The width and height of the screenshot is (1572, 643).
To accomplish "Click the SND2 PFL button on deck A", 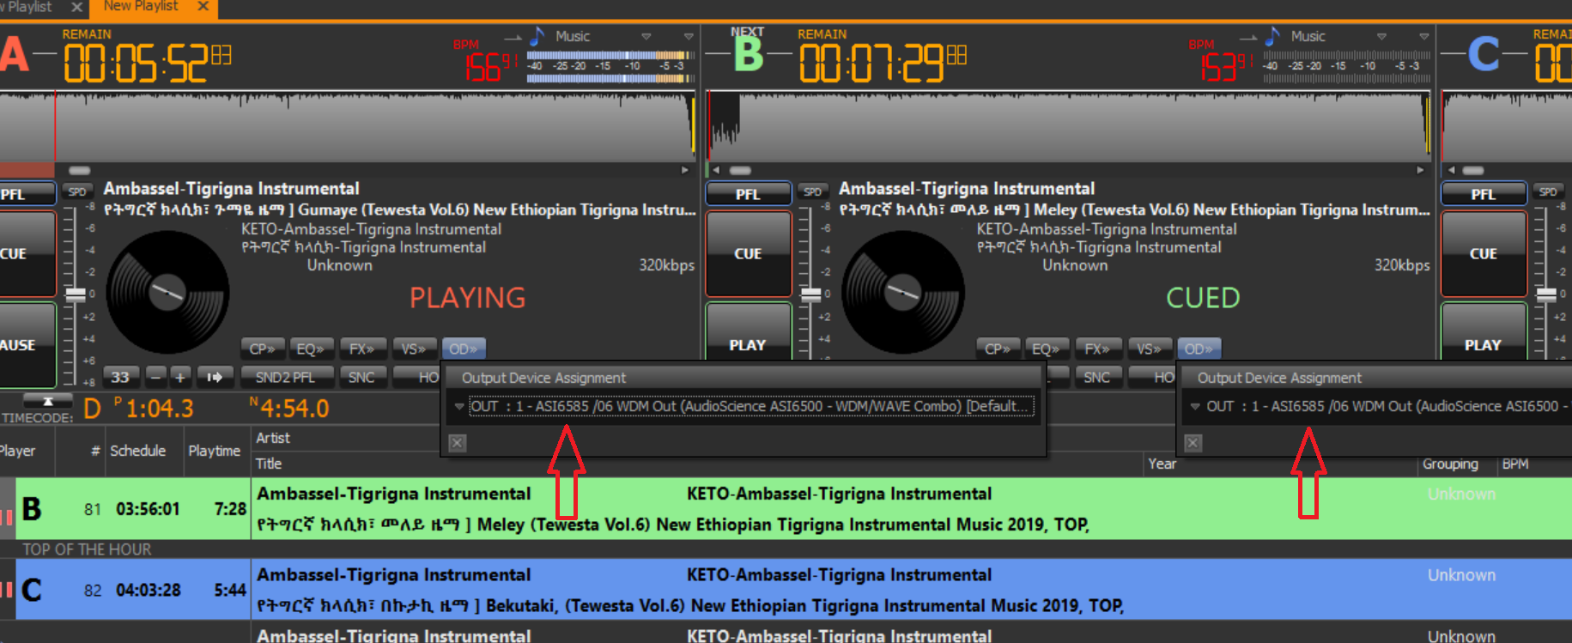I will pos(285,377).
